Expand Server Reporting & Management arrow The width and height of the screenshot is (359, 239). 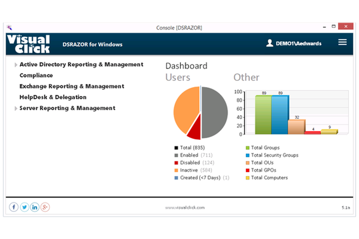16,108
